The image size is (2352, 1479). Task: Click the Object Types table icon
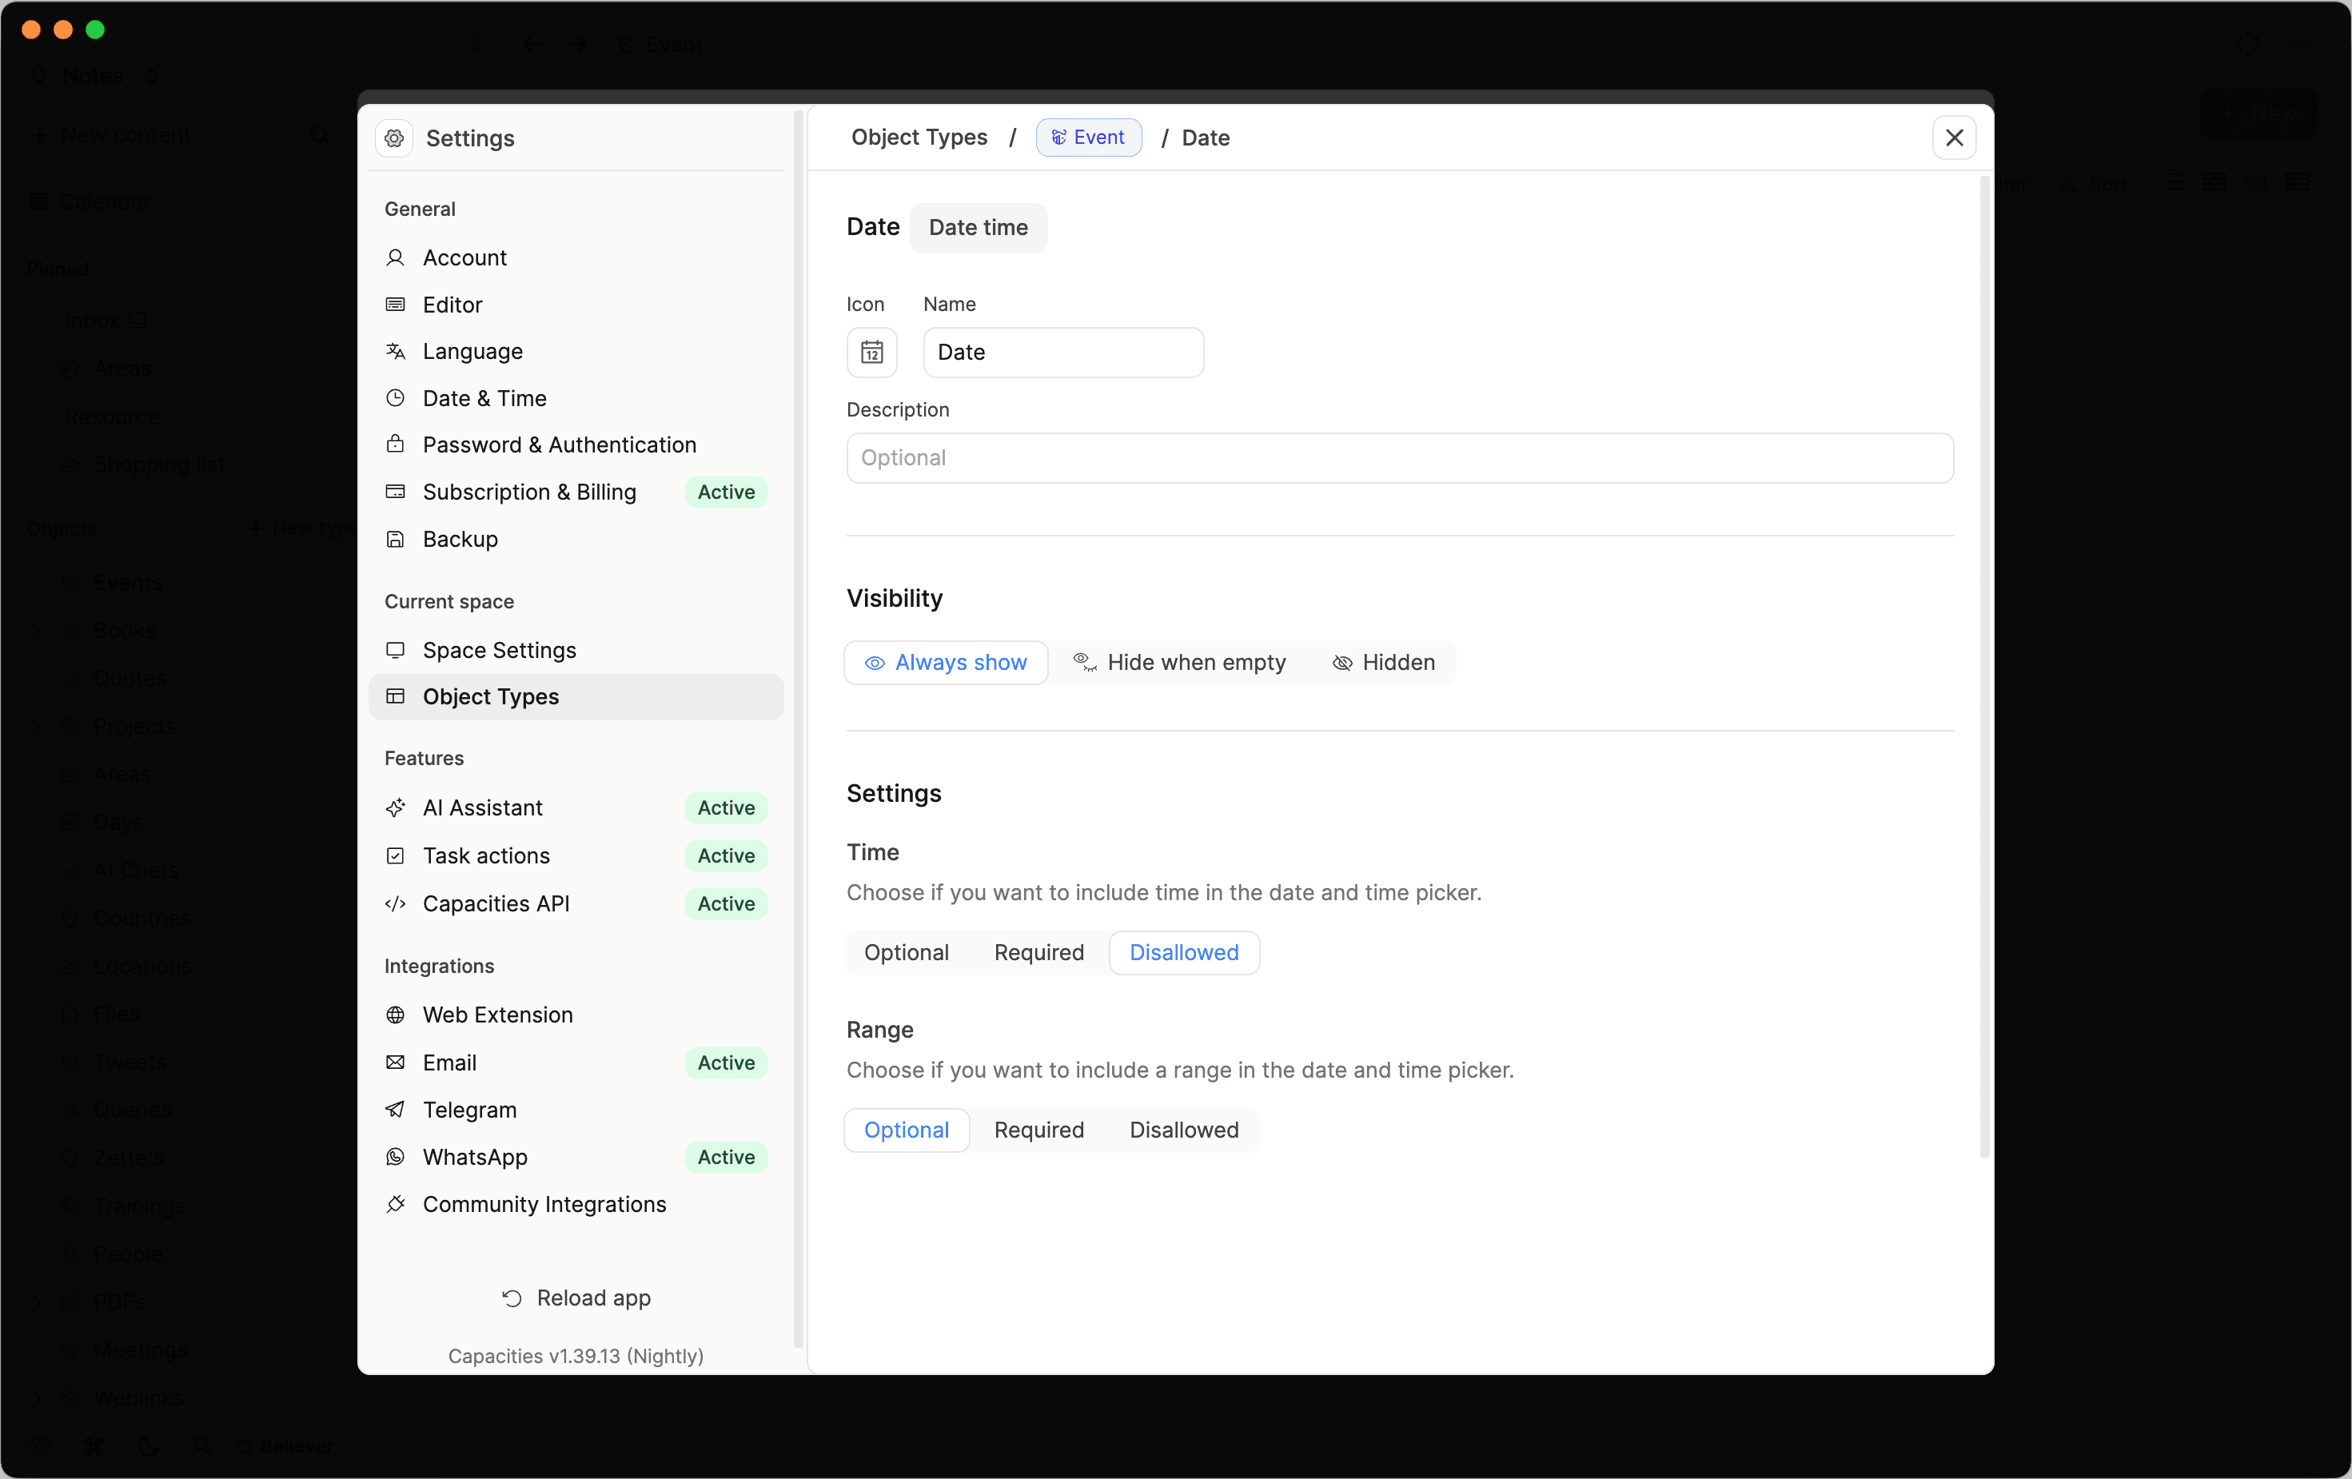396,696
